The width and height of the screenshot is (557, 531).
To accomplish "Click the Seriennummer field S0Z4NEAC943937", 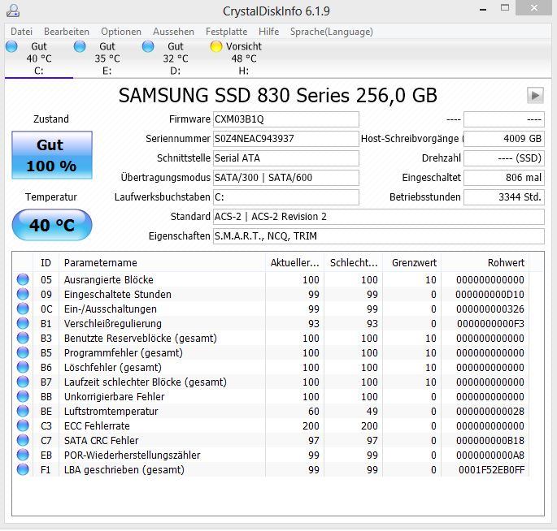I will click(x=286, y=139).
